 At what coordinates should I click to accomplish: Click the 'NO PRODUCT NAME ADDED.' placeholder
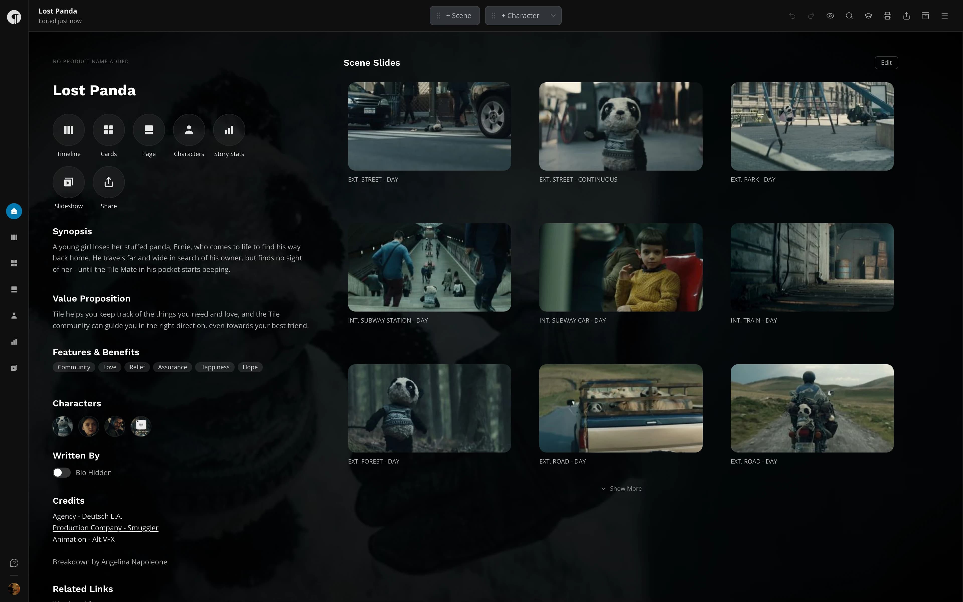pyautogui.click(x=92, y=61)
